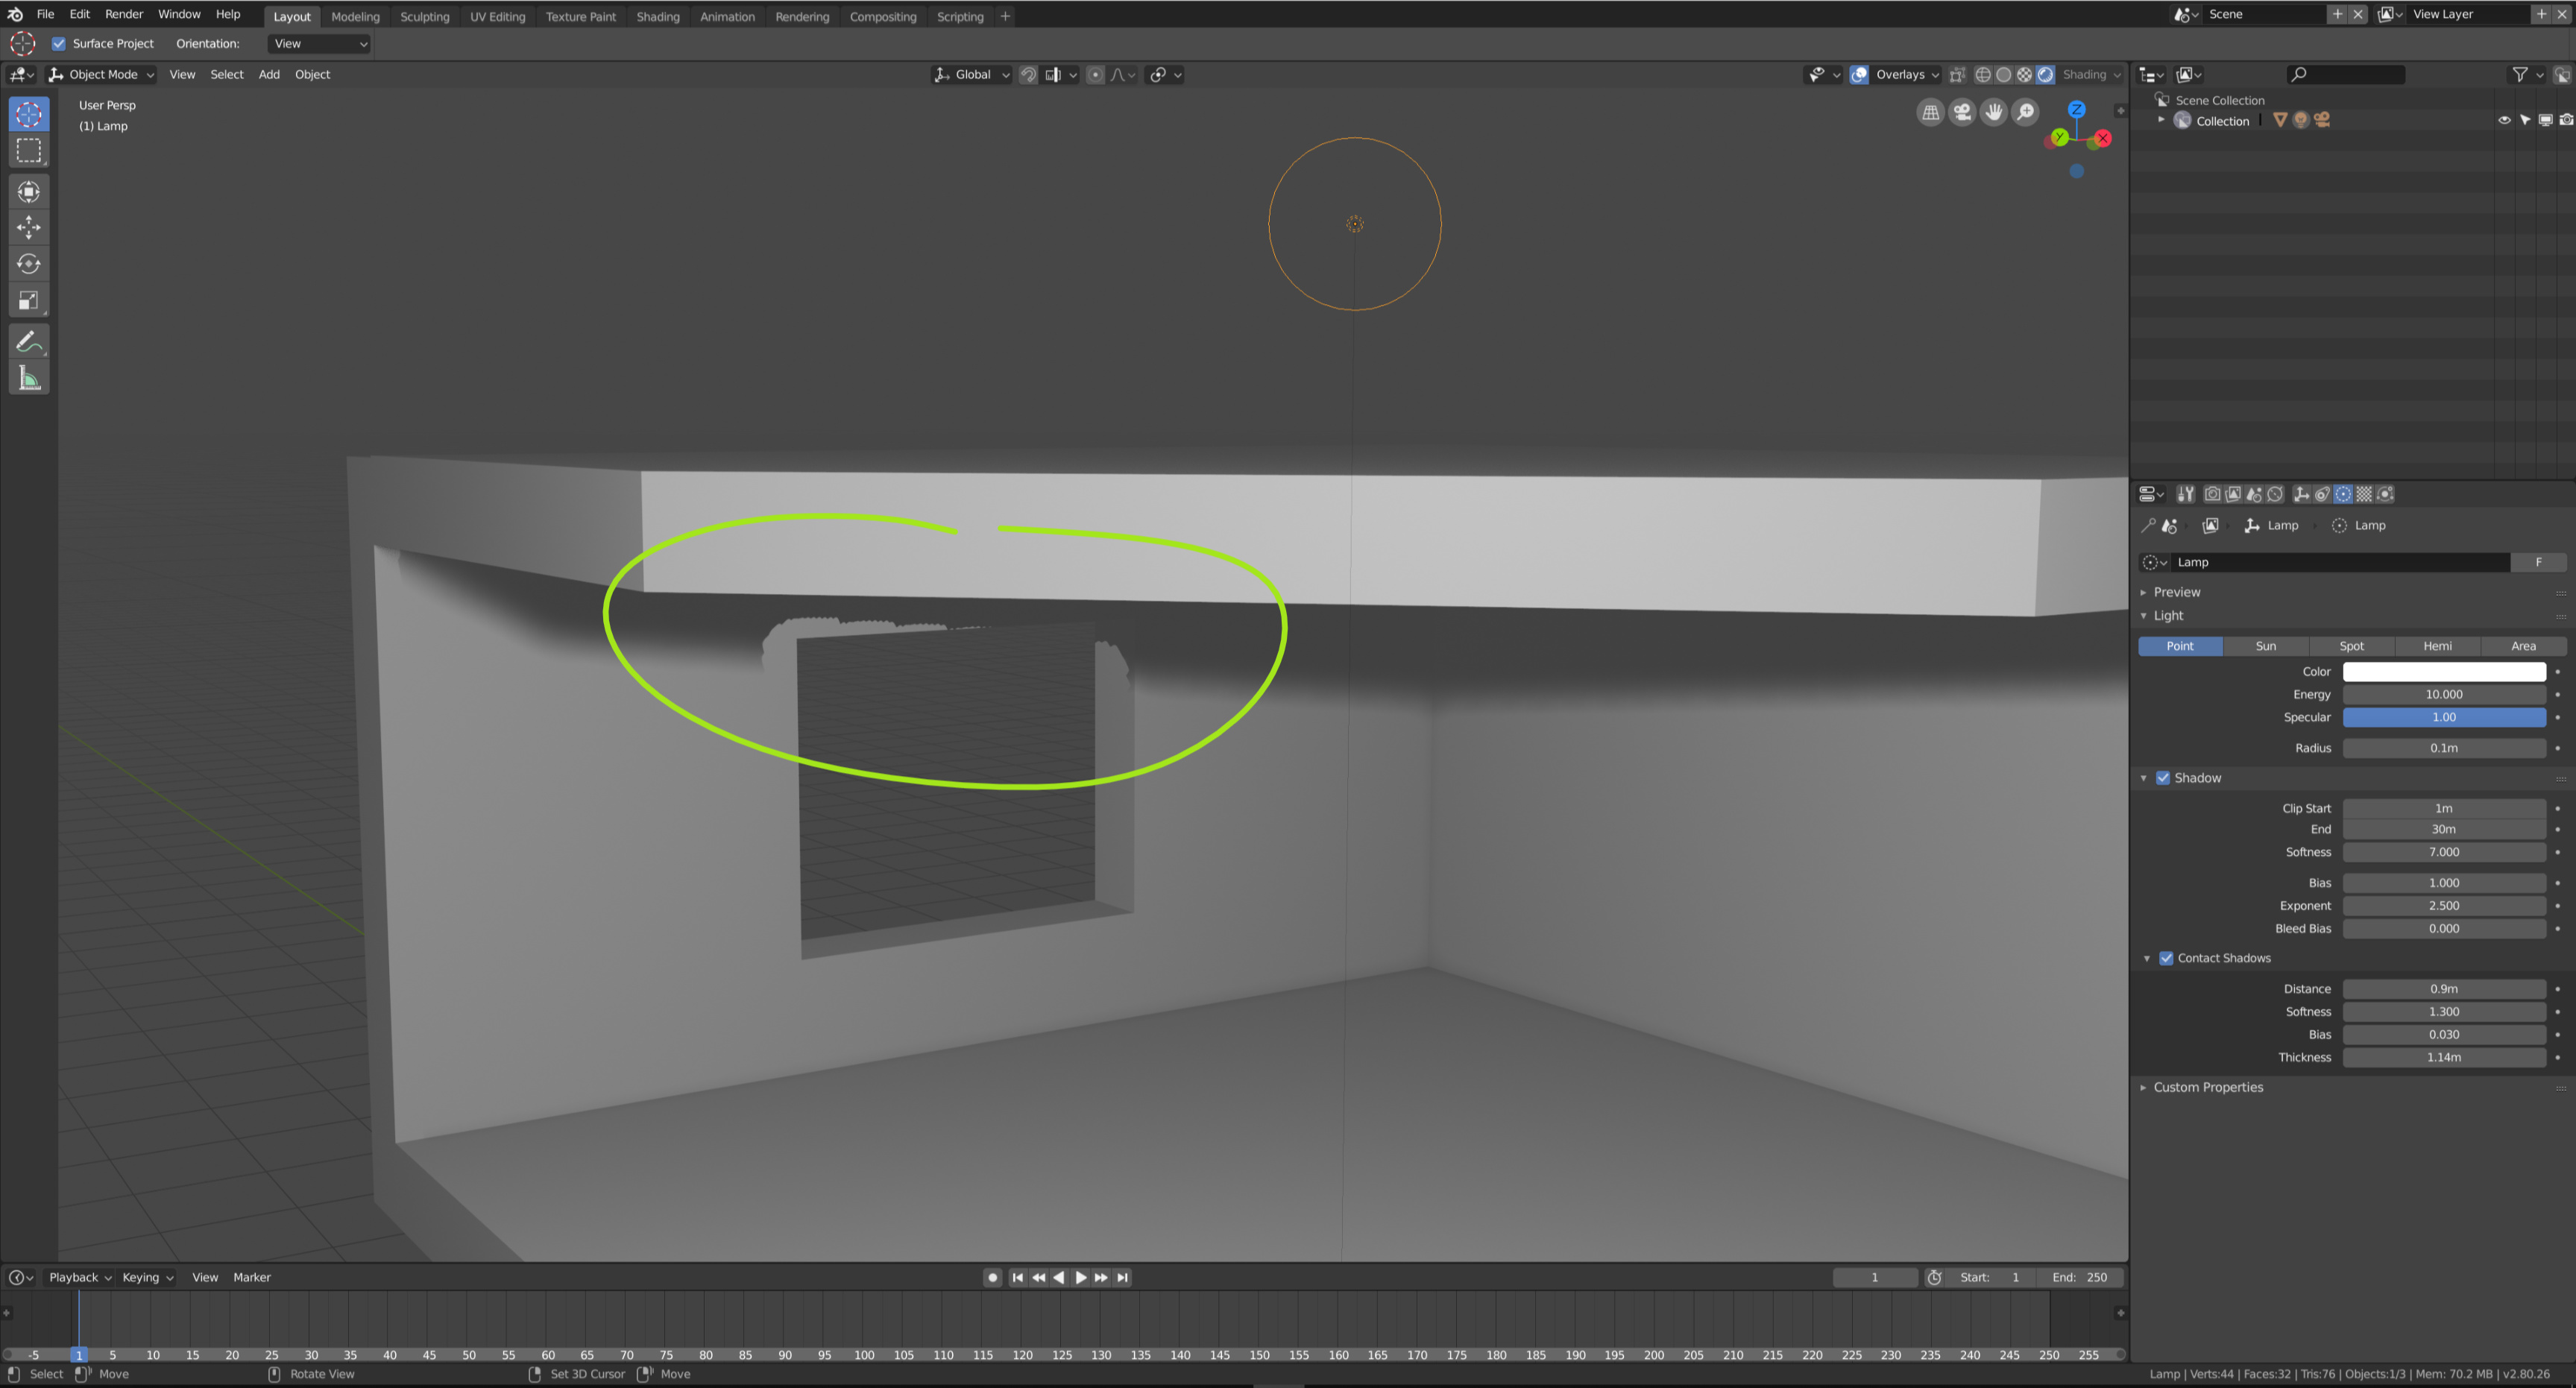This screenshot has height=1388, width=2576.
Task: Click the viewport zoom magnifier icon
Action: (2026, 112)
